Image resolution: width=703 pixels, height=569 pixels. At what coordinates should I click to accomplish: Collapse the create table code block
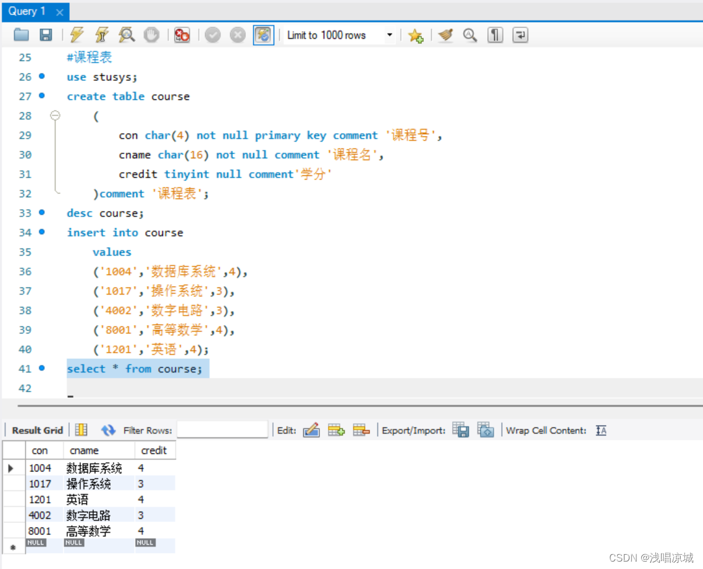pyautogui.click(x=55, y=116)
